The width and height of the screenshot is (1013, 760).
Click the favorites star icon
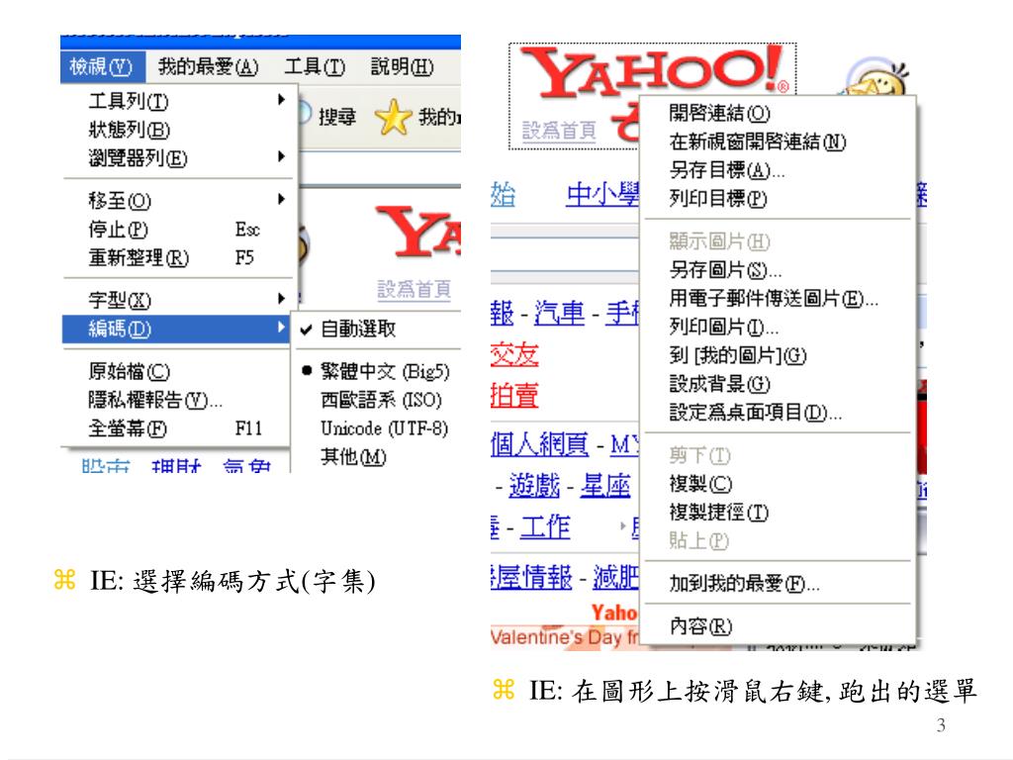[393, 117]
